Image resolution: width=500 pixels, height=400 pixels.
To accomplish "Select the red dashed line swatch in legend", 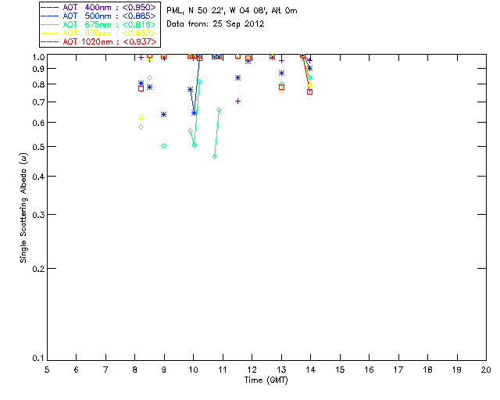I will 50,41.
